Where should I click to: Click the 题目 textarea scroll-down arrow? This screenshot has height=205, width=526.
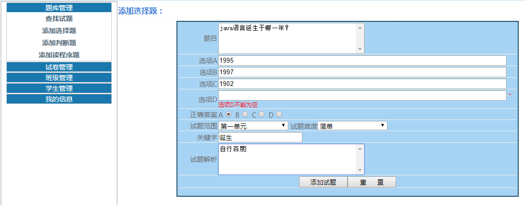click(360, 50)
